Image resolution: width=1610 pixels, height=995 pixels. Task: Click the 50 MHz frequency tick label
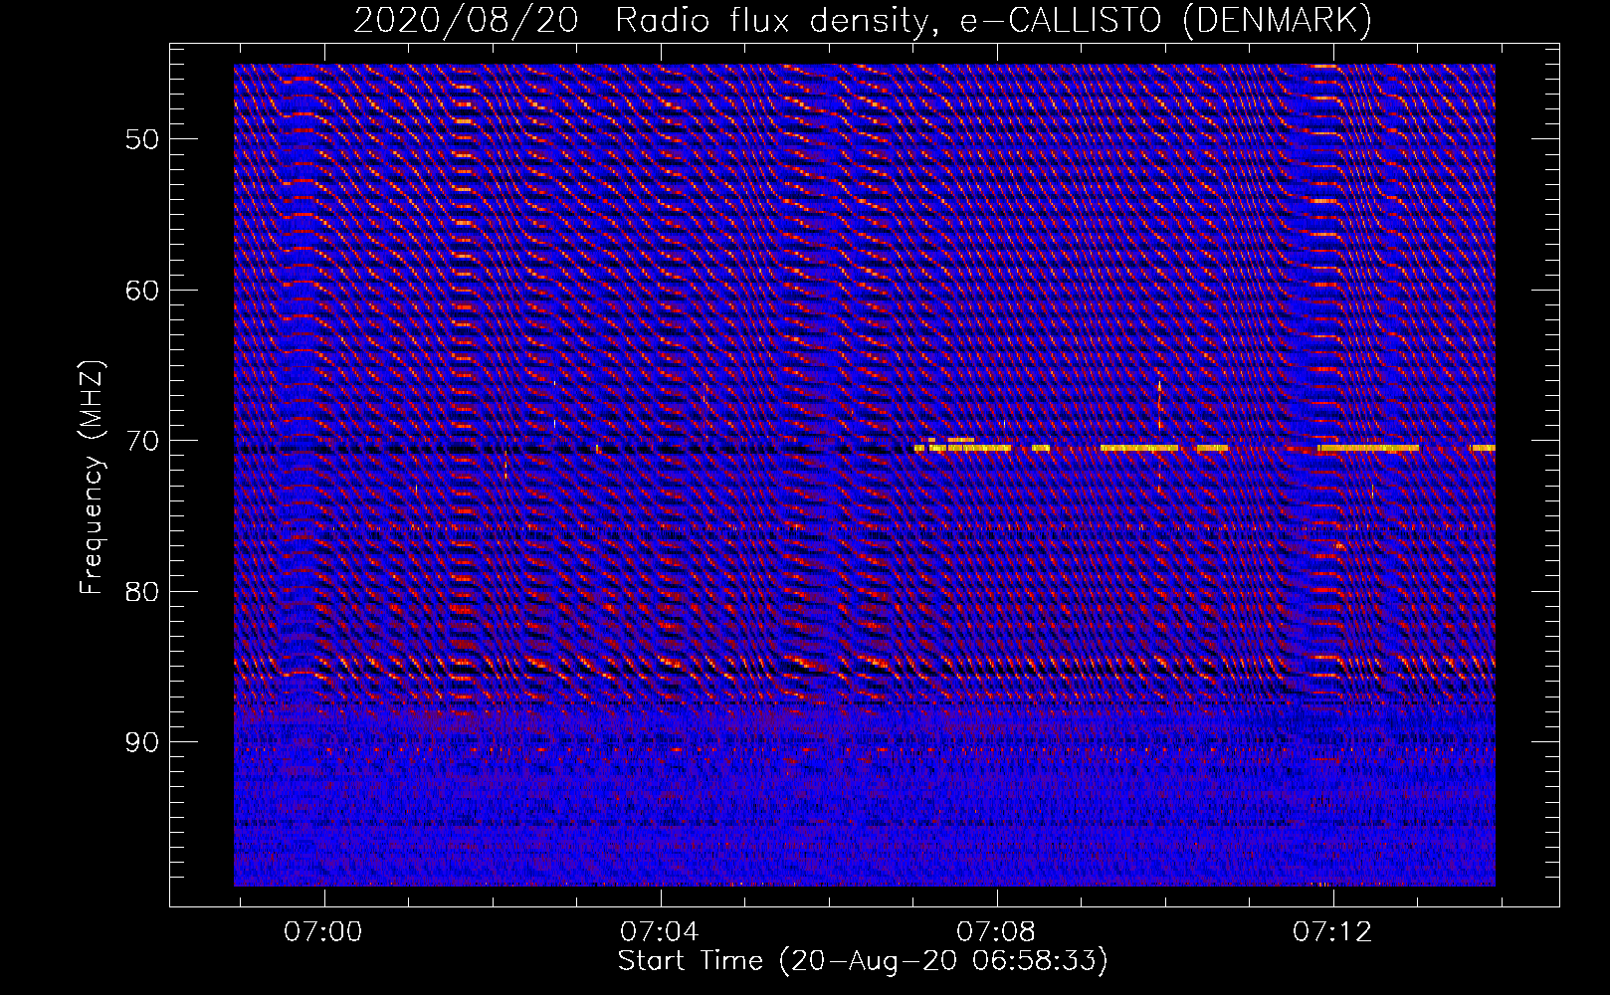(x=141, y=139)
